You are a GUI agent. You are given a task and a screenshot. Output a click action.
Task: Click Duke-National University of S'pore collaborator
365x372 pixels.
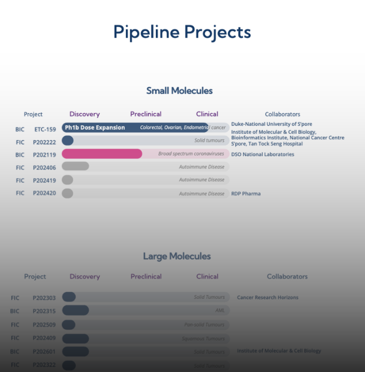tap(272, 124)
